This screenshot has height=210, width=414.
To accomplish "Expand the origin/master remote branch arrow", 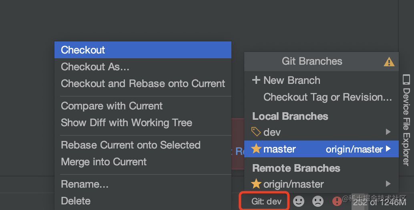I will tap(388, 184).
